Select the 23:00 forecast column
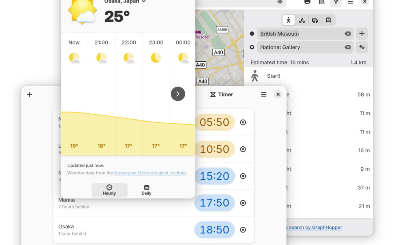Screen dimensions: 393x245 tap(156, 94)
